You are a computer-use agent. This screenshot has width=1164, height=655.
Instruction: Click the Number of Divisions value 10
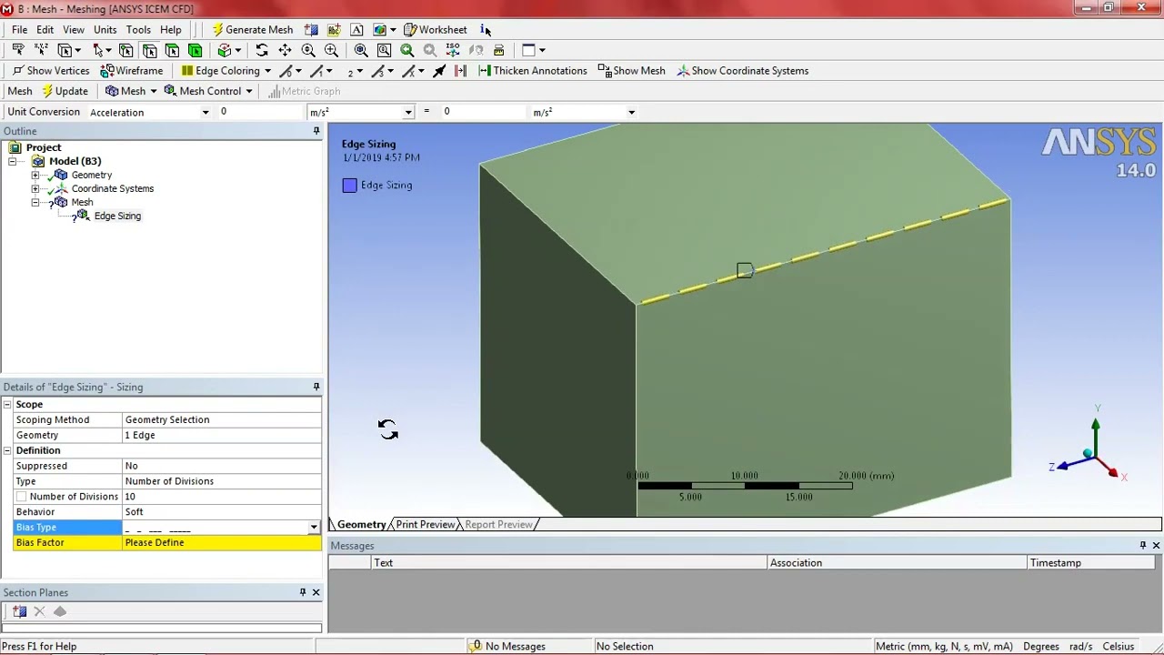pyautogui.click(x=222, y=497)
